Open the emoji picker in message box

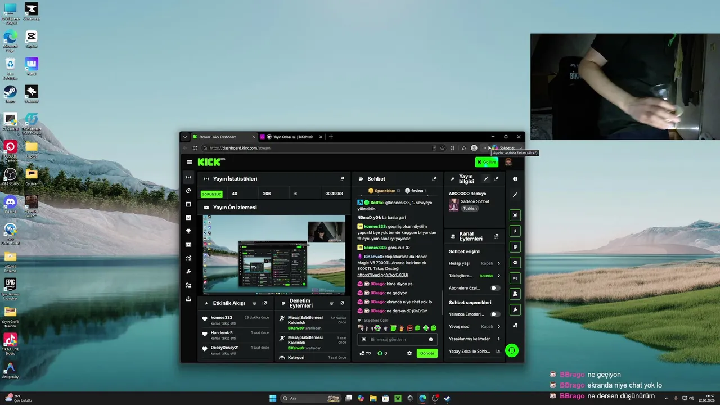(431, 339)
